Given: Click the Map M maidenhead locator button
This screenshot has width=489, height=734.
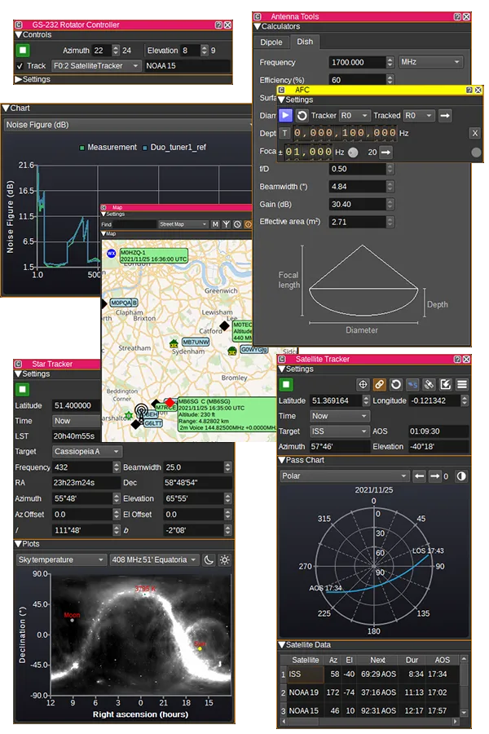Looking at the screenshot, I should [x=215, y=225].
